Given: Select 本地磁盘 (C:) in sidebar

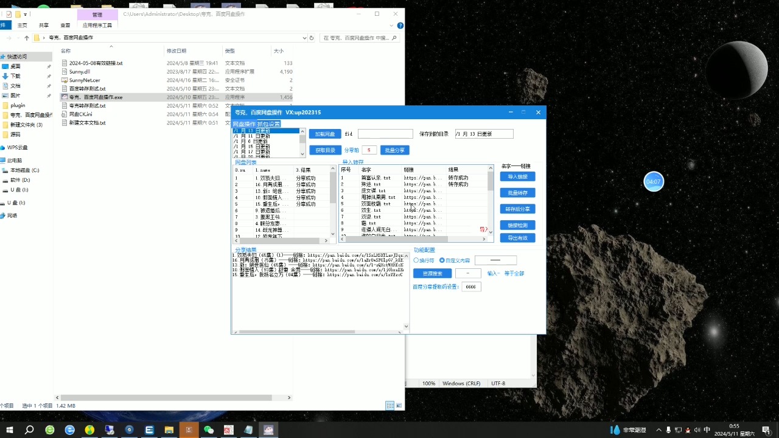Looking at the screenshot, I should (x=24, y=170).
